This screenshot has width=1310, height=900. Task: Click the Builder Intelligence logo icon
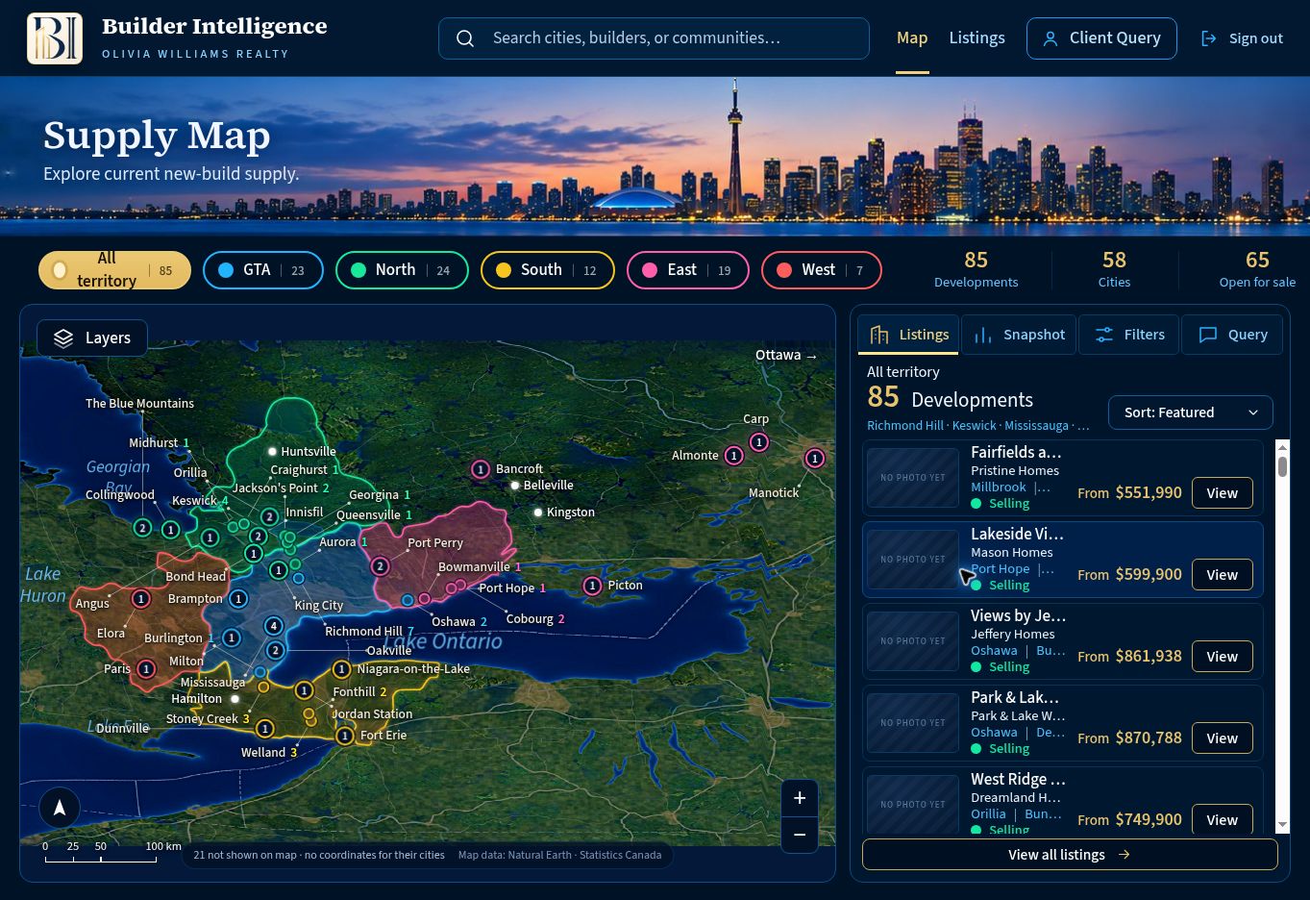(x=55, y=38)
